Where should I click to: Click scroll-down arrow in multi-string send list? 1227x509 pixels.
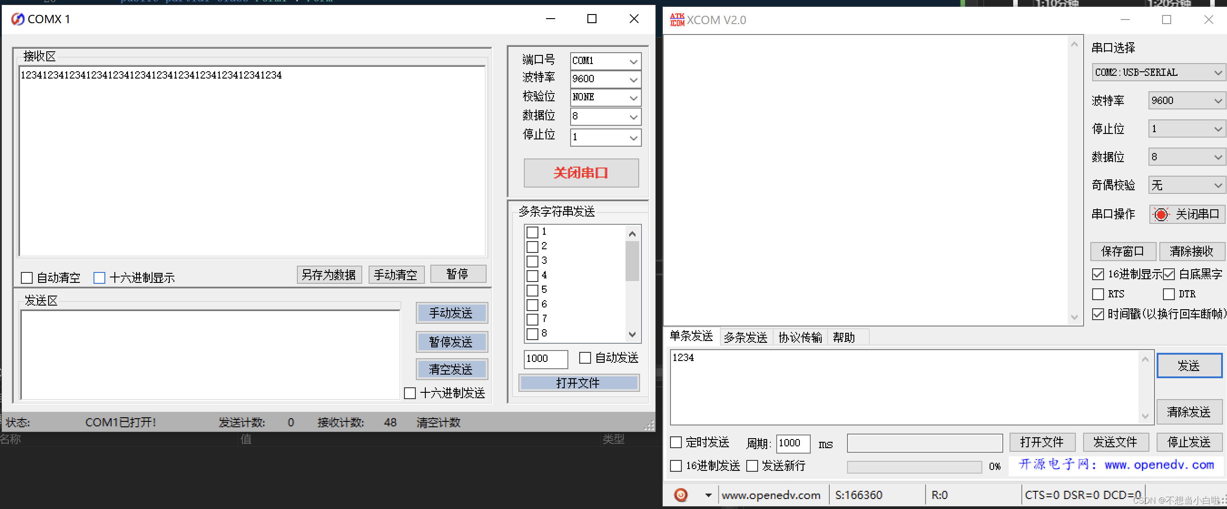[632, 334]
